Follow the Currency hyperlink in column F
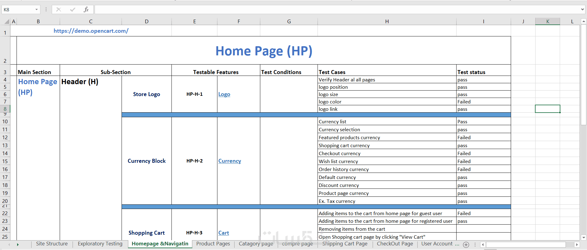 pos(230,161)
